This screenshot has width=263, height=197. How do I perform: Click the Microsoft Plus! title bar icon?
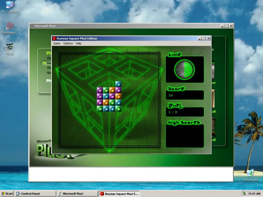pos(32,26)
